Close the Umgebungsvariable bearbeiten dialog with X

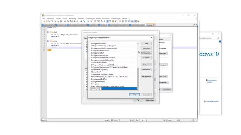pos(151,37)
